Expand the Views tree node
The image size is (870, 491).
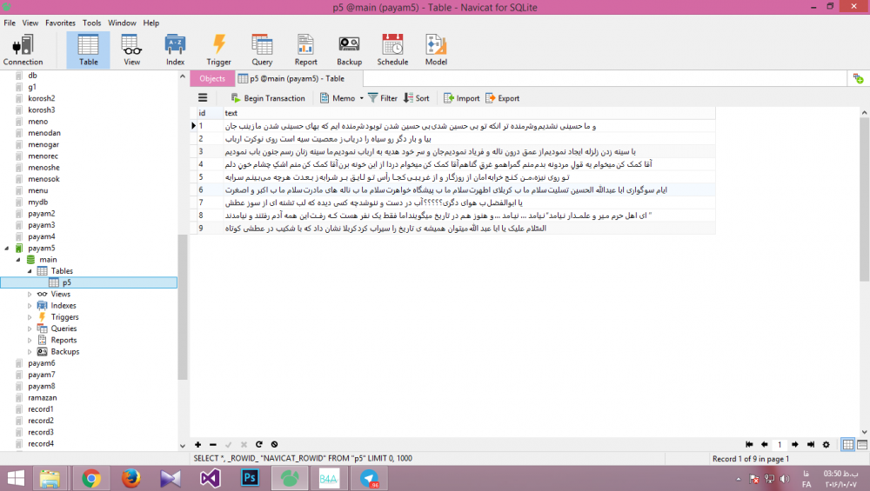(x=30, y=295)
